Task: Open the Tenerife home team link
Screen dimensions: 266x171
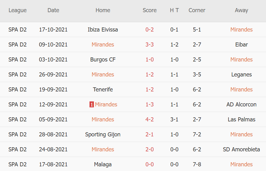Action: (x=103, y=90)
